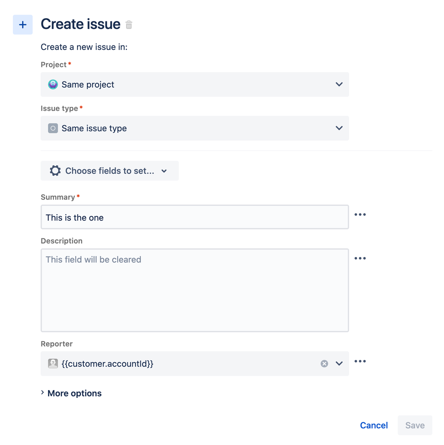Click the Same project avatar icon
Image resolution: width=444 pixels, height=445 pixels.
tap(53, 84)
